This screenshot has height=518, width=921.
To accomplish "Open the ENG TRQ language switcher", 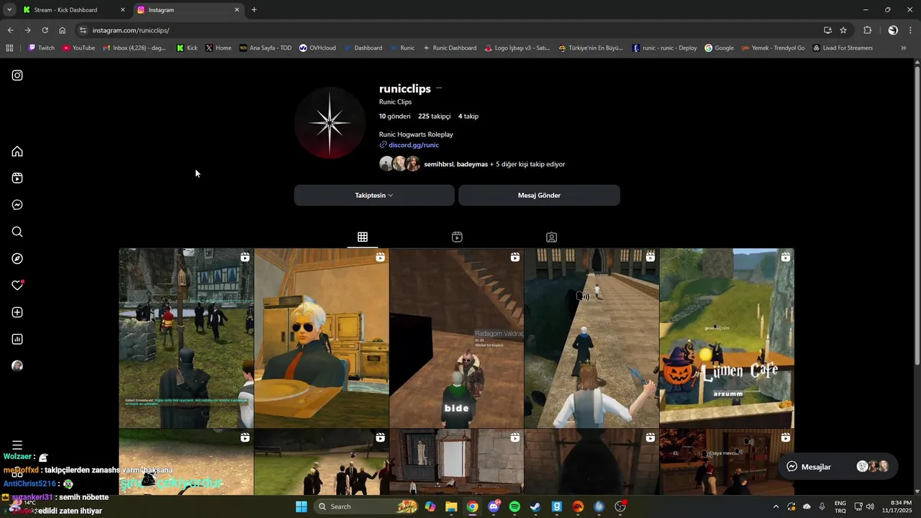I will pos(840,506).
